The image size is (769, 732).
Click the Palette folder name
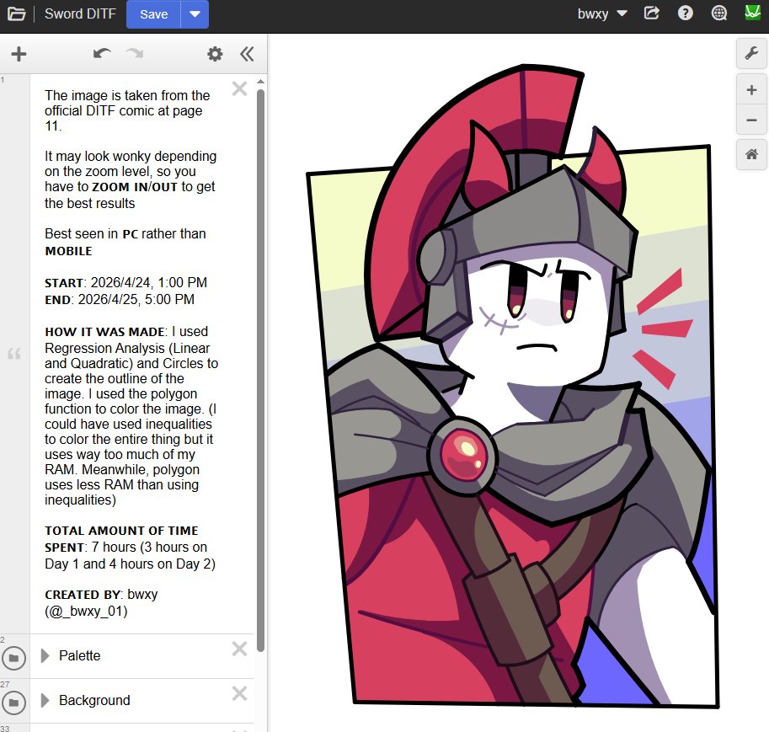(79, 655)
